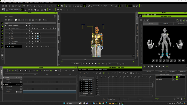This screenshot has height=105, width=187.
Task: Toggle visibility eye for Scene Collection
Action: pyautogui.click(x=30, y=25)
